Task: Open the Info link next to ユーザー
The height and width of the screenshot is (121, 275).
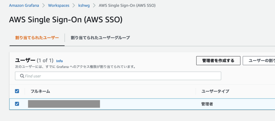Action: [59, 61]
